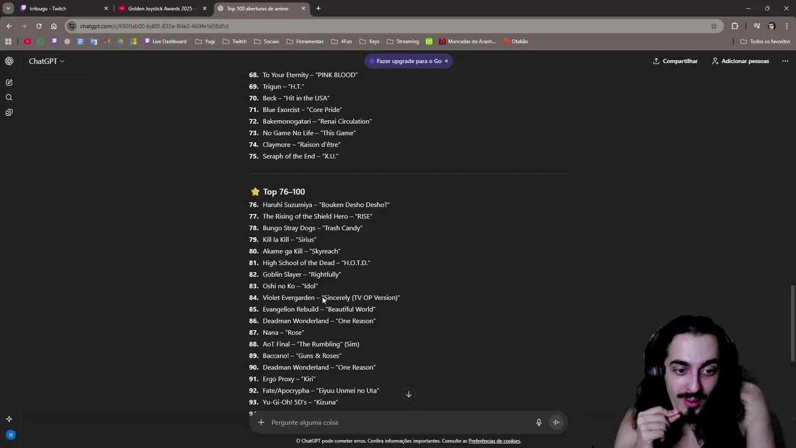
Task: Click the Compartilhar share button
Action: [675, 61]
